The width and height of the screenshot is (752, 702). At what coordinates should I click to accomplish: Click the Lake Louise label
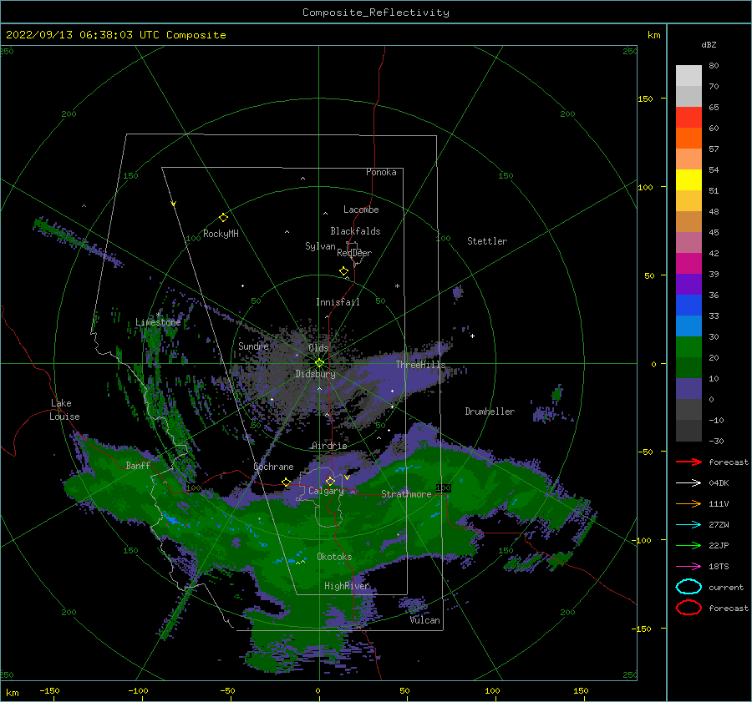[x=64, y=410]
